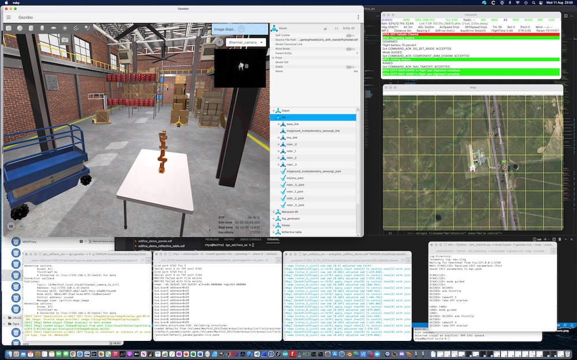
Task: Toggle the Static property of the iris model
Action: tap(350, 67)
